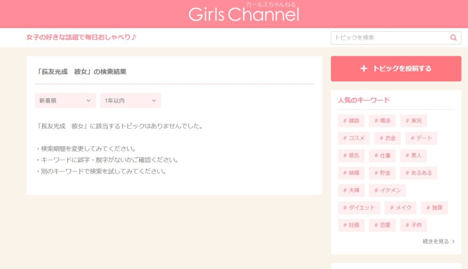
Task: Click the 「長友光成 彼女」の検索結果 heading
Action: [81, 72]
